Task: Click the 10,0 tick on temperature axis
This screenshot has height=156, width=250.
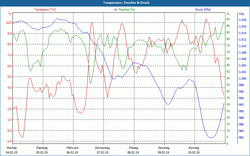Action: [9, 23]
